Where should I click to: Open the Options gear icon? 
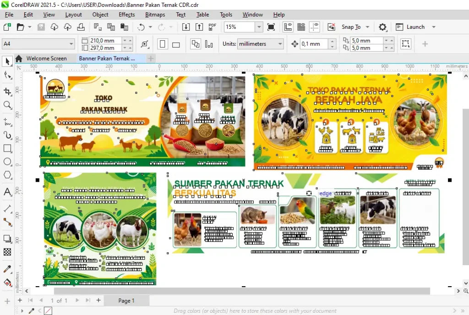[x=382, y=27]
